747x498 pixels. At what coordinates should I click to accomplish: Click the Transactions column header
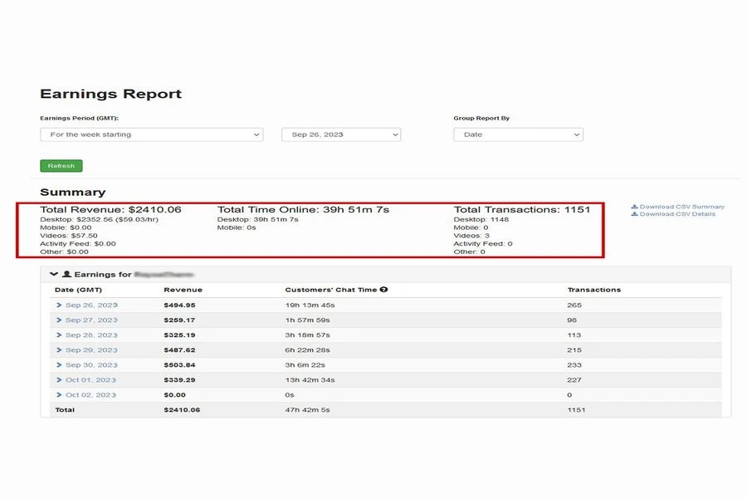[593, 290]
